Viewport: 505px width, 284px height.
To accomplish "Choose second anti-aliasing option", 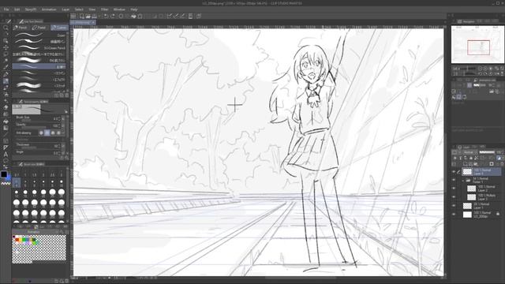I will pos(47,133).
